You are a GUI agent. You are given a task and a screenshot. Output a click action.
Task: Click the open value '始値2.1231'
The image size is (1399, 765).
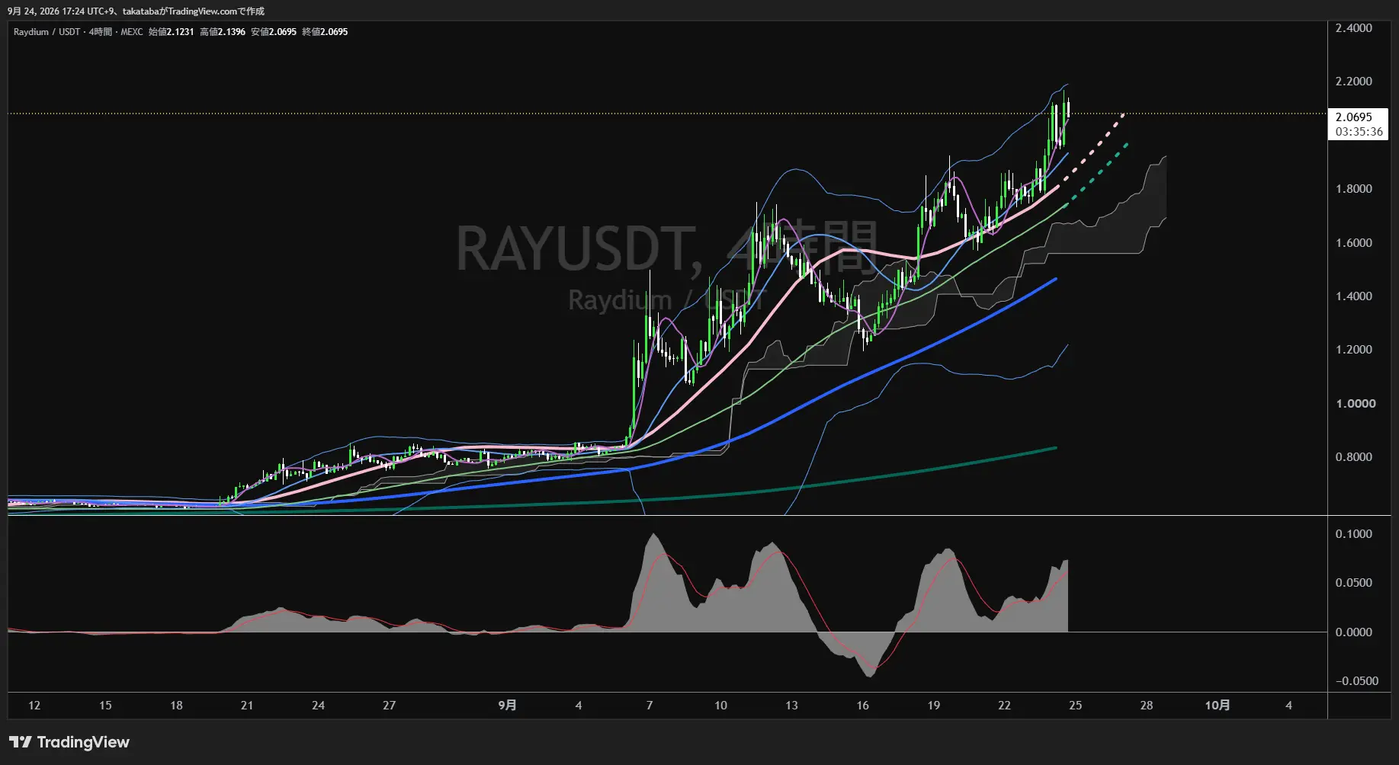pos(171,32)
